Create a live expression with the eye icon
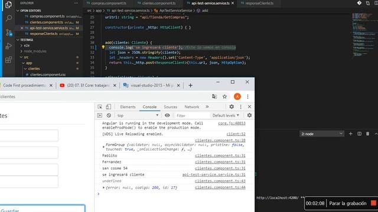Viewport: 378px width, 212px height. (x=167, y=115)
